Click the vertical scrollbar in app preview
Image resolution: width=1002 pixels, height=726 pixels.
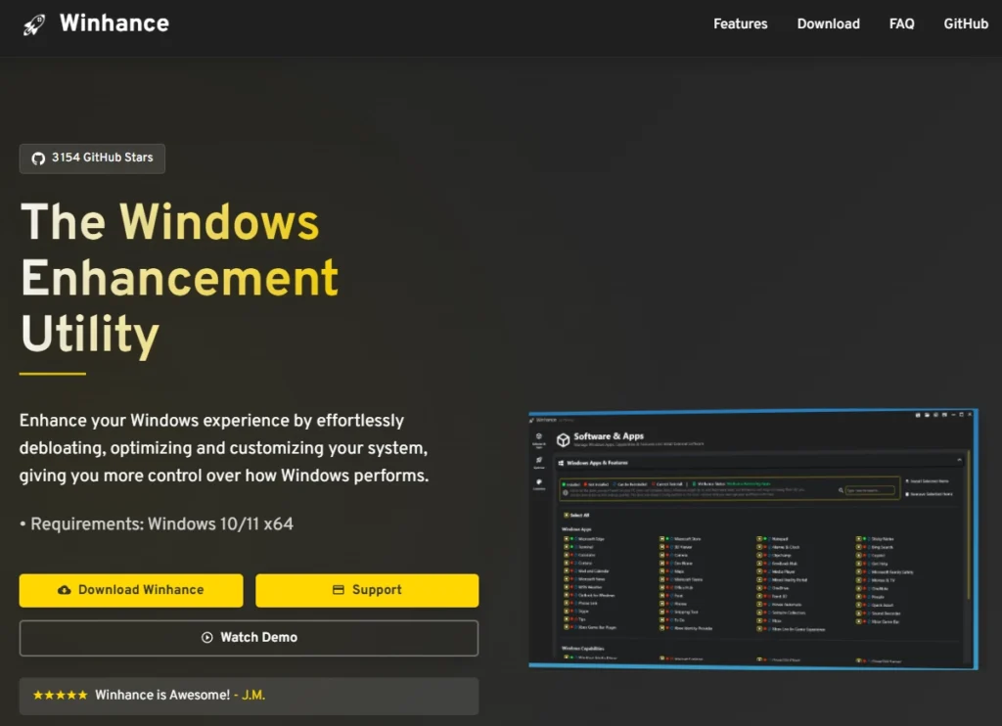(968, 528)
